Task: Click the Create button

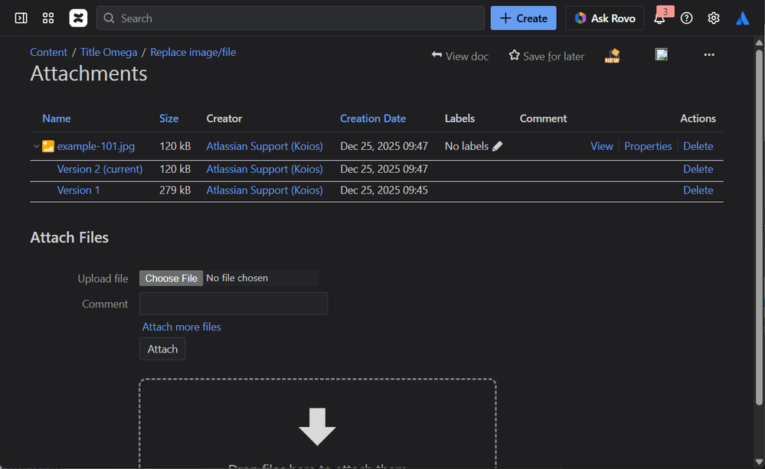Action: (524, 18)
